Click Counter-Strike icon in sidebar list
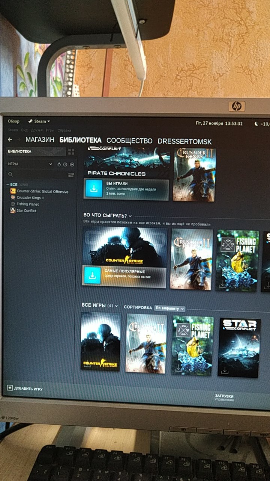 point(13,191)
